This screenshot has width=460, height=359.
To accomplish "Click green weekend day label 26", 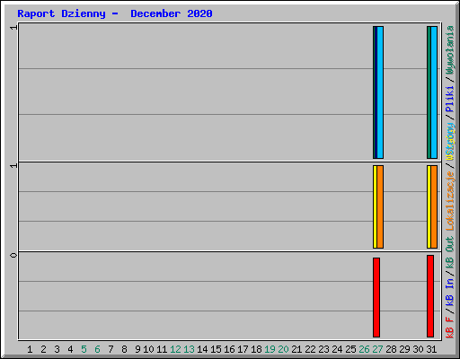I will click(x=364, y=349).
